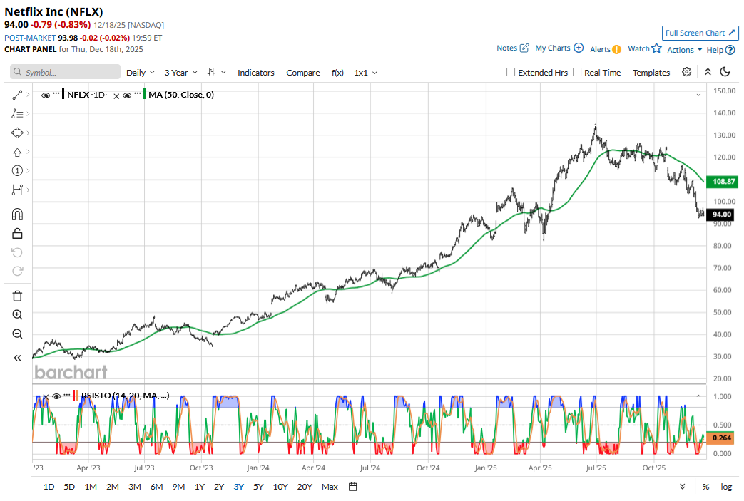The image size is (744, 501).
Task: Open the 3-Year period dropdown
Action: (x=180, y=73)
